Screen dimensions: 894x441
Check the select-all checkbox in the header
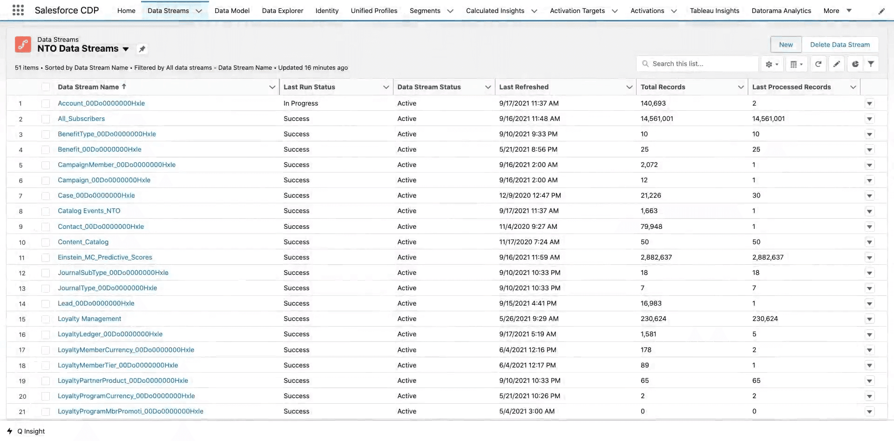(45, 87)
